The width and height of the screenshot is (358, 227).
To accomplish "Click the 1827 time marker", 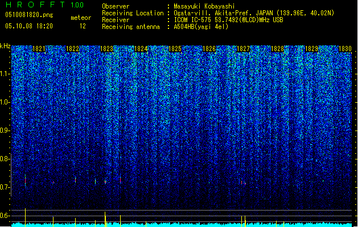I will point(243,49).
